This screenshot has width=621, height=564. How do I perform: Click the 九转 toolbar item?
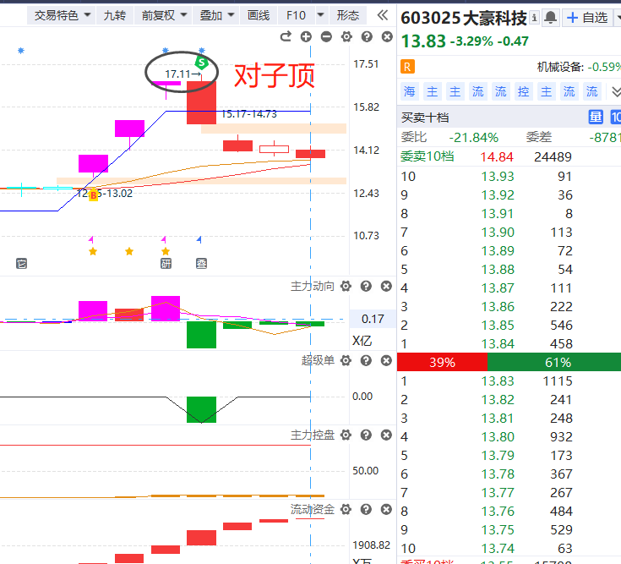114,15
